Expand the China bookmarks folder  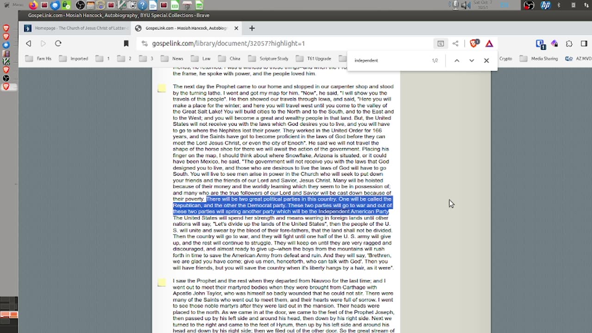tap(229, 59)
